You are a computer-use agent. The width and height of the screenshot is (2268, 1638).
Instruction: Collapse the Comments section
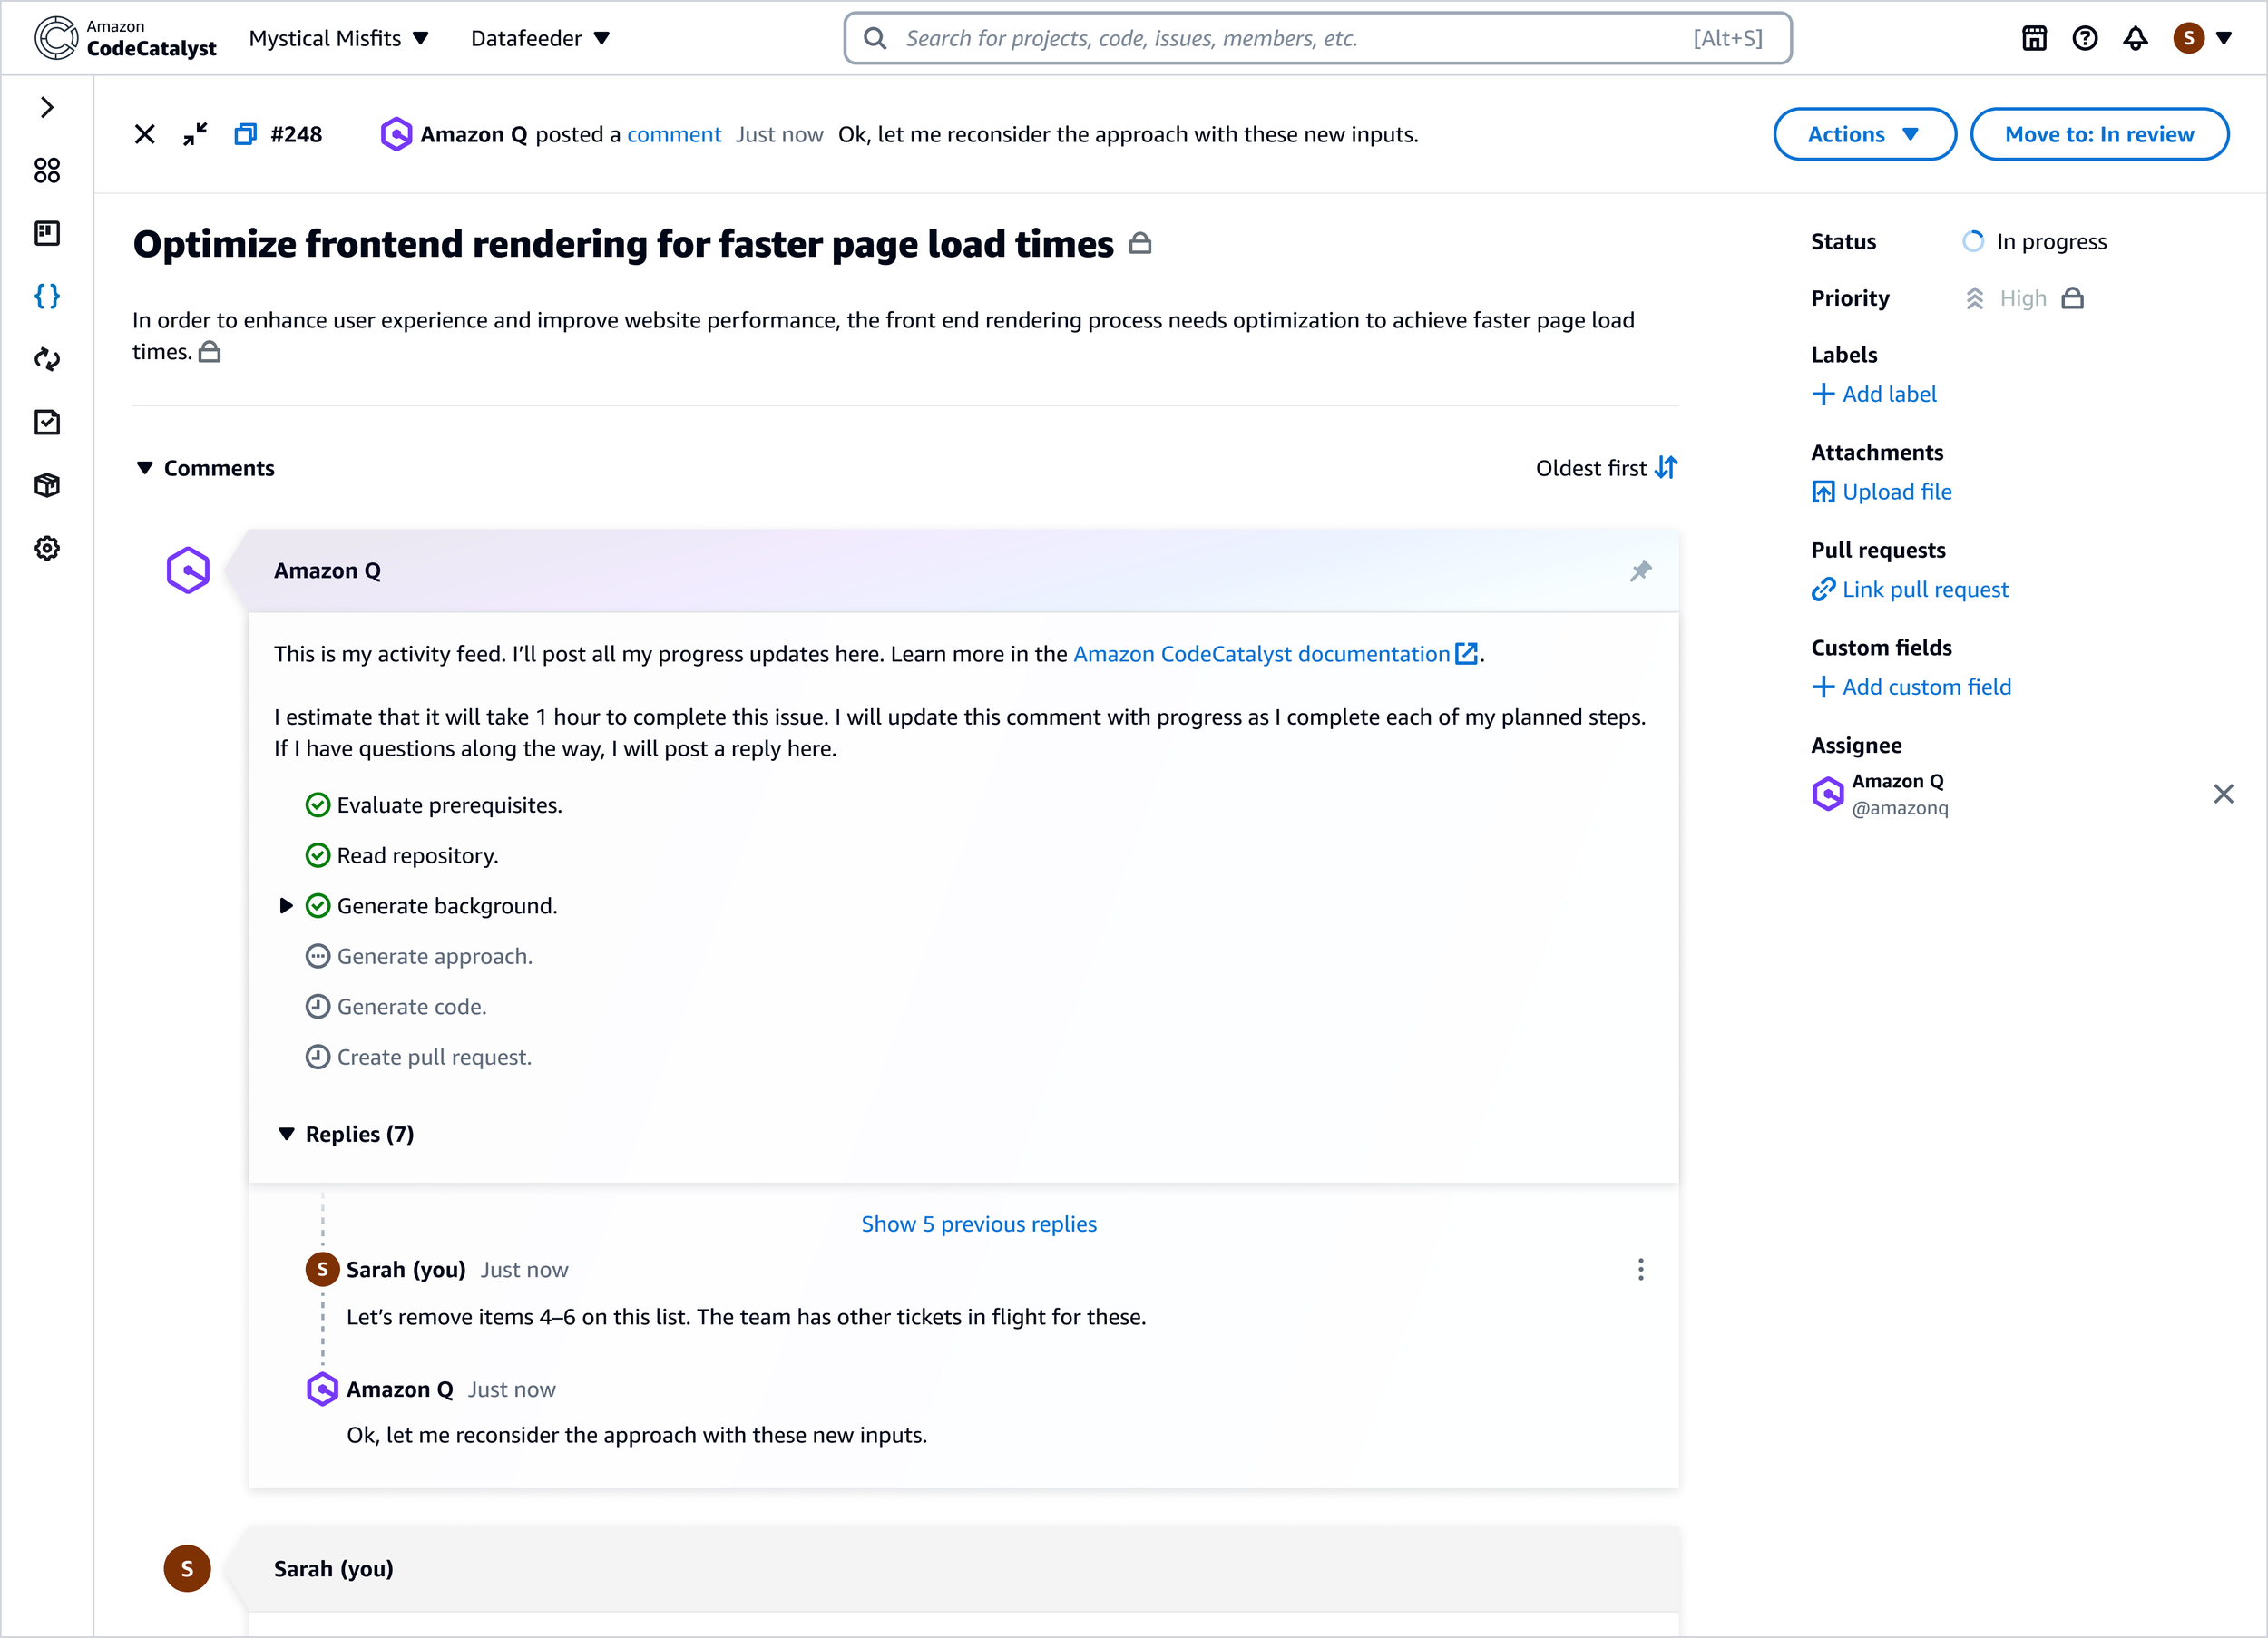pos(145,468)
